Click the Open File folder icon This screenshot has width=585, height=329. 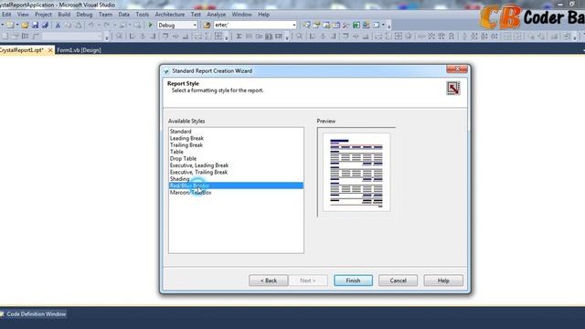pyautogui.click(x=25, y=25)
